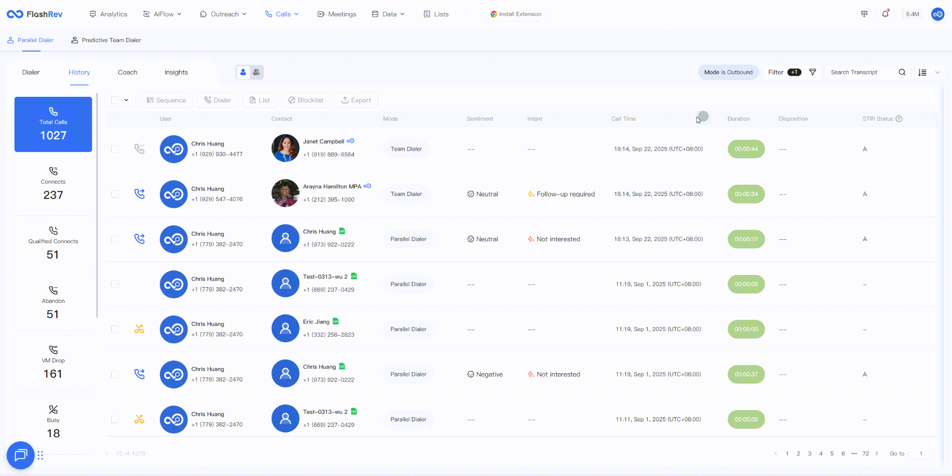Click the sort list order icon
Screen dimensions: 952x476
tap(922, 72)
